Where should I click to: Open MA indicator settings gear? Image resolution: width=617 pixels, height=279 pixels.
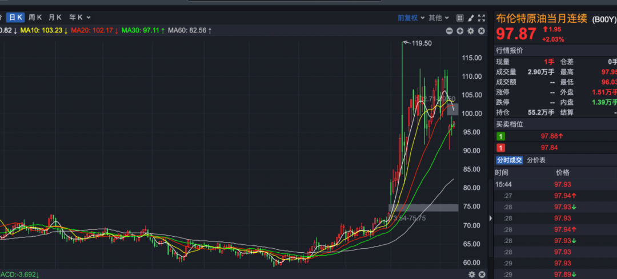pos(471,31)
